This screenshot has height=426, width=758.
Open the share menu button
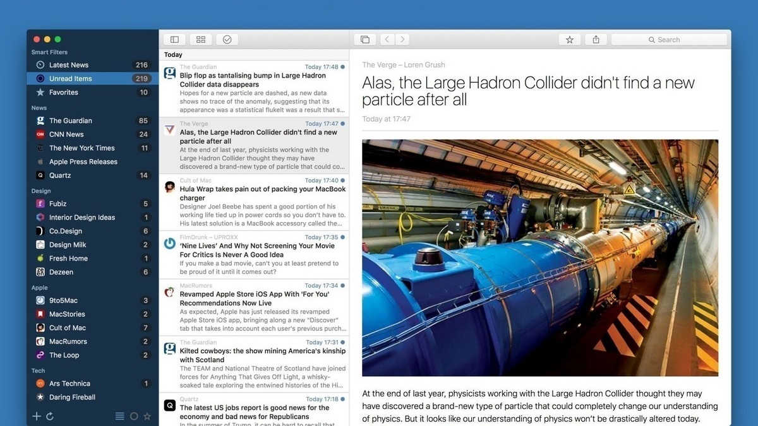click(596, 40)
